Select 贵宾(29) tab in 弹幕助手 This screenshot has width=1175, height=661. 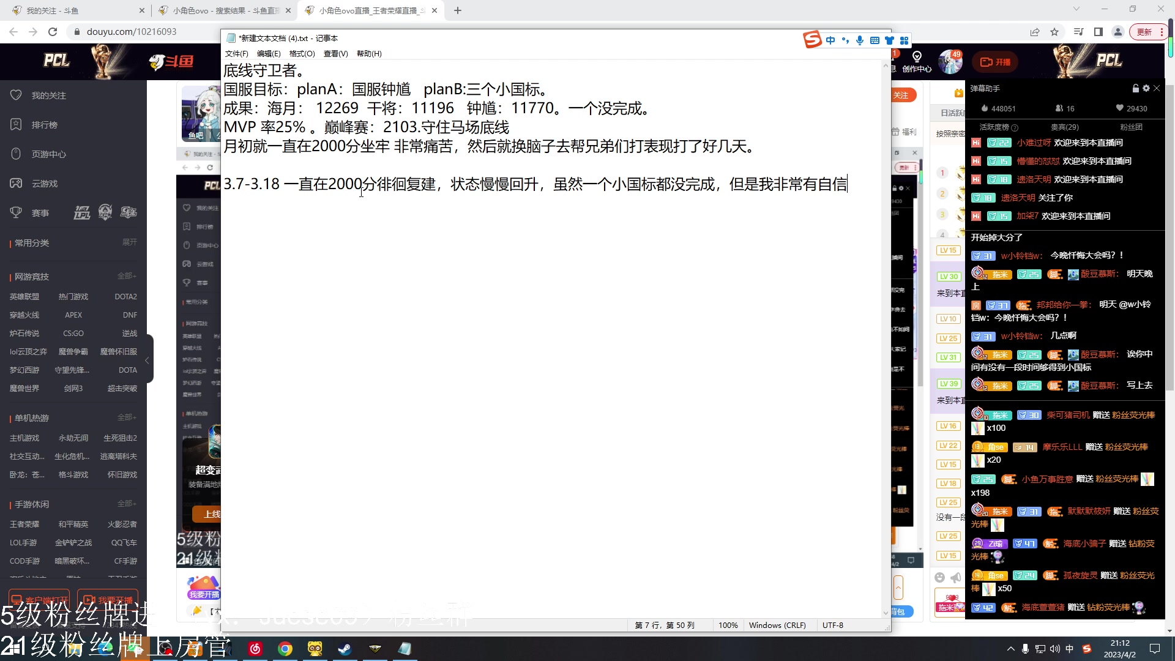pyautogui.click(x=1065, y=127)
